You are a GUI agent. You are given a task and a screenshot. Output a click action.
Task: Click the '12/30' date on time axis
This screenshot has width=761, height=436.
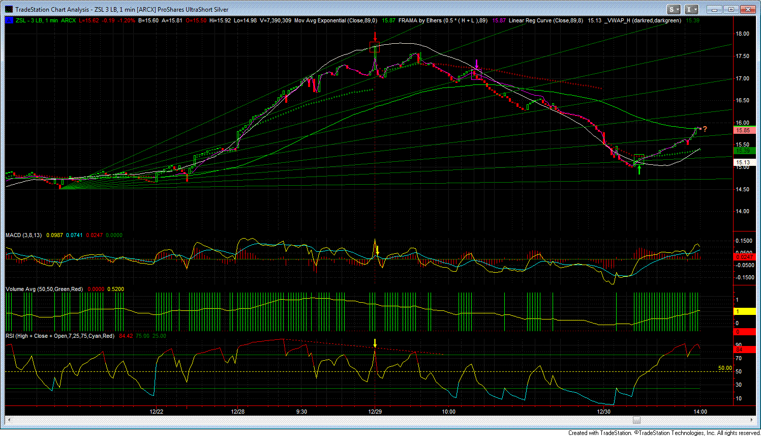coord(603,412)
